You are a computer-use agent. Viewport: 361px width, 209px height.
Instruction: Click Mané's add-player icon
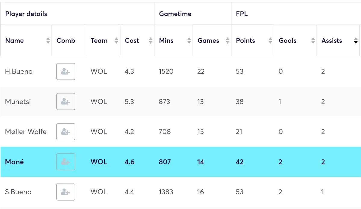pos(66,162)
